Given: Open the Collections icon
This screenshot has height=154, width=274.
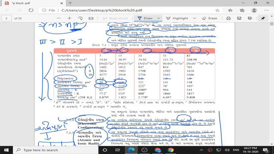Looking at the screenshot, I should [242, 10].
